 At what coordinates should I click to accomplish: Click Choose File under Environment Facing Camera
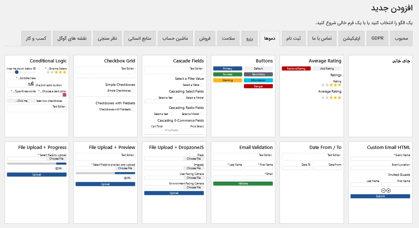(x=194, y=188)
